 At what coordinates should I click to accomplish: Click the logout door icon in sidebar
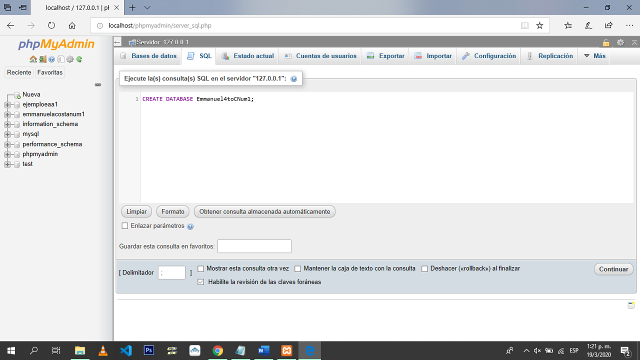click(42, 59)
